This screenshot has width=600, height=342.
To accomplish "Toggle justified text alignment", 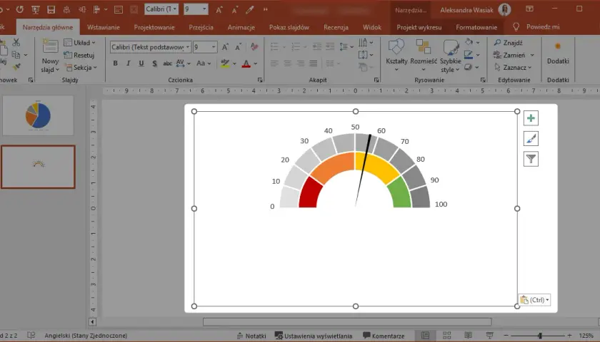I will (x=314, y=63).
